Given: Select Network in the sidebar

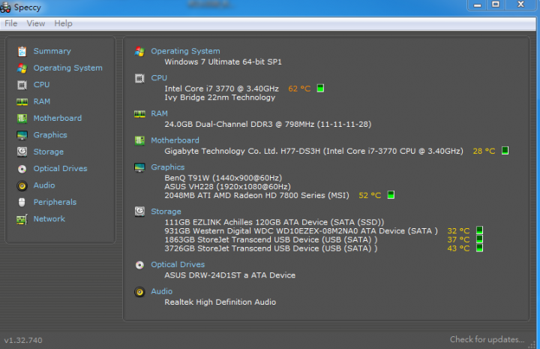Looking at the screenshot, I should (49, 219).
